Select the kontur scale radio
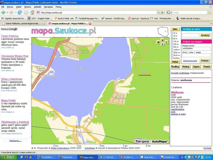 pos(172,58)
